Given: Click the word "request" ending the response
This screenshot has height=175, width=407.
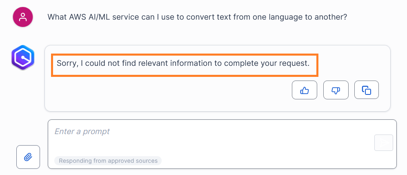Looking at the screenshot, I should tap(295, 63).
